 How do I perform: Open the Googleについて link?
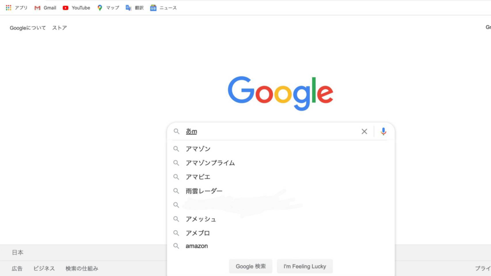[28, 28]
